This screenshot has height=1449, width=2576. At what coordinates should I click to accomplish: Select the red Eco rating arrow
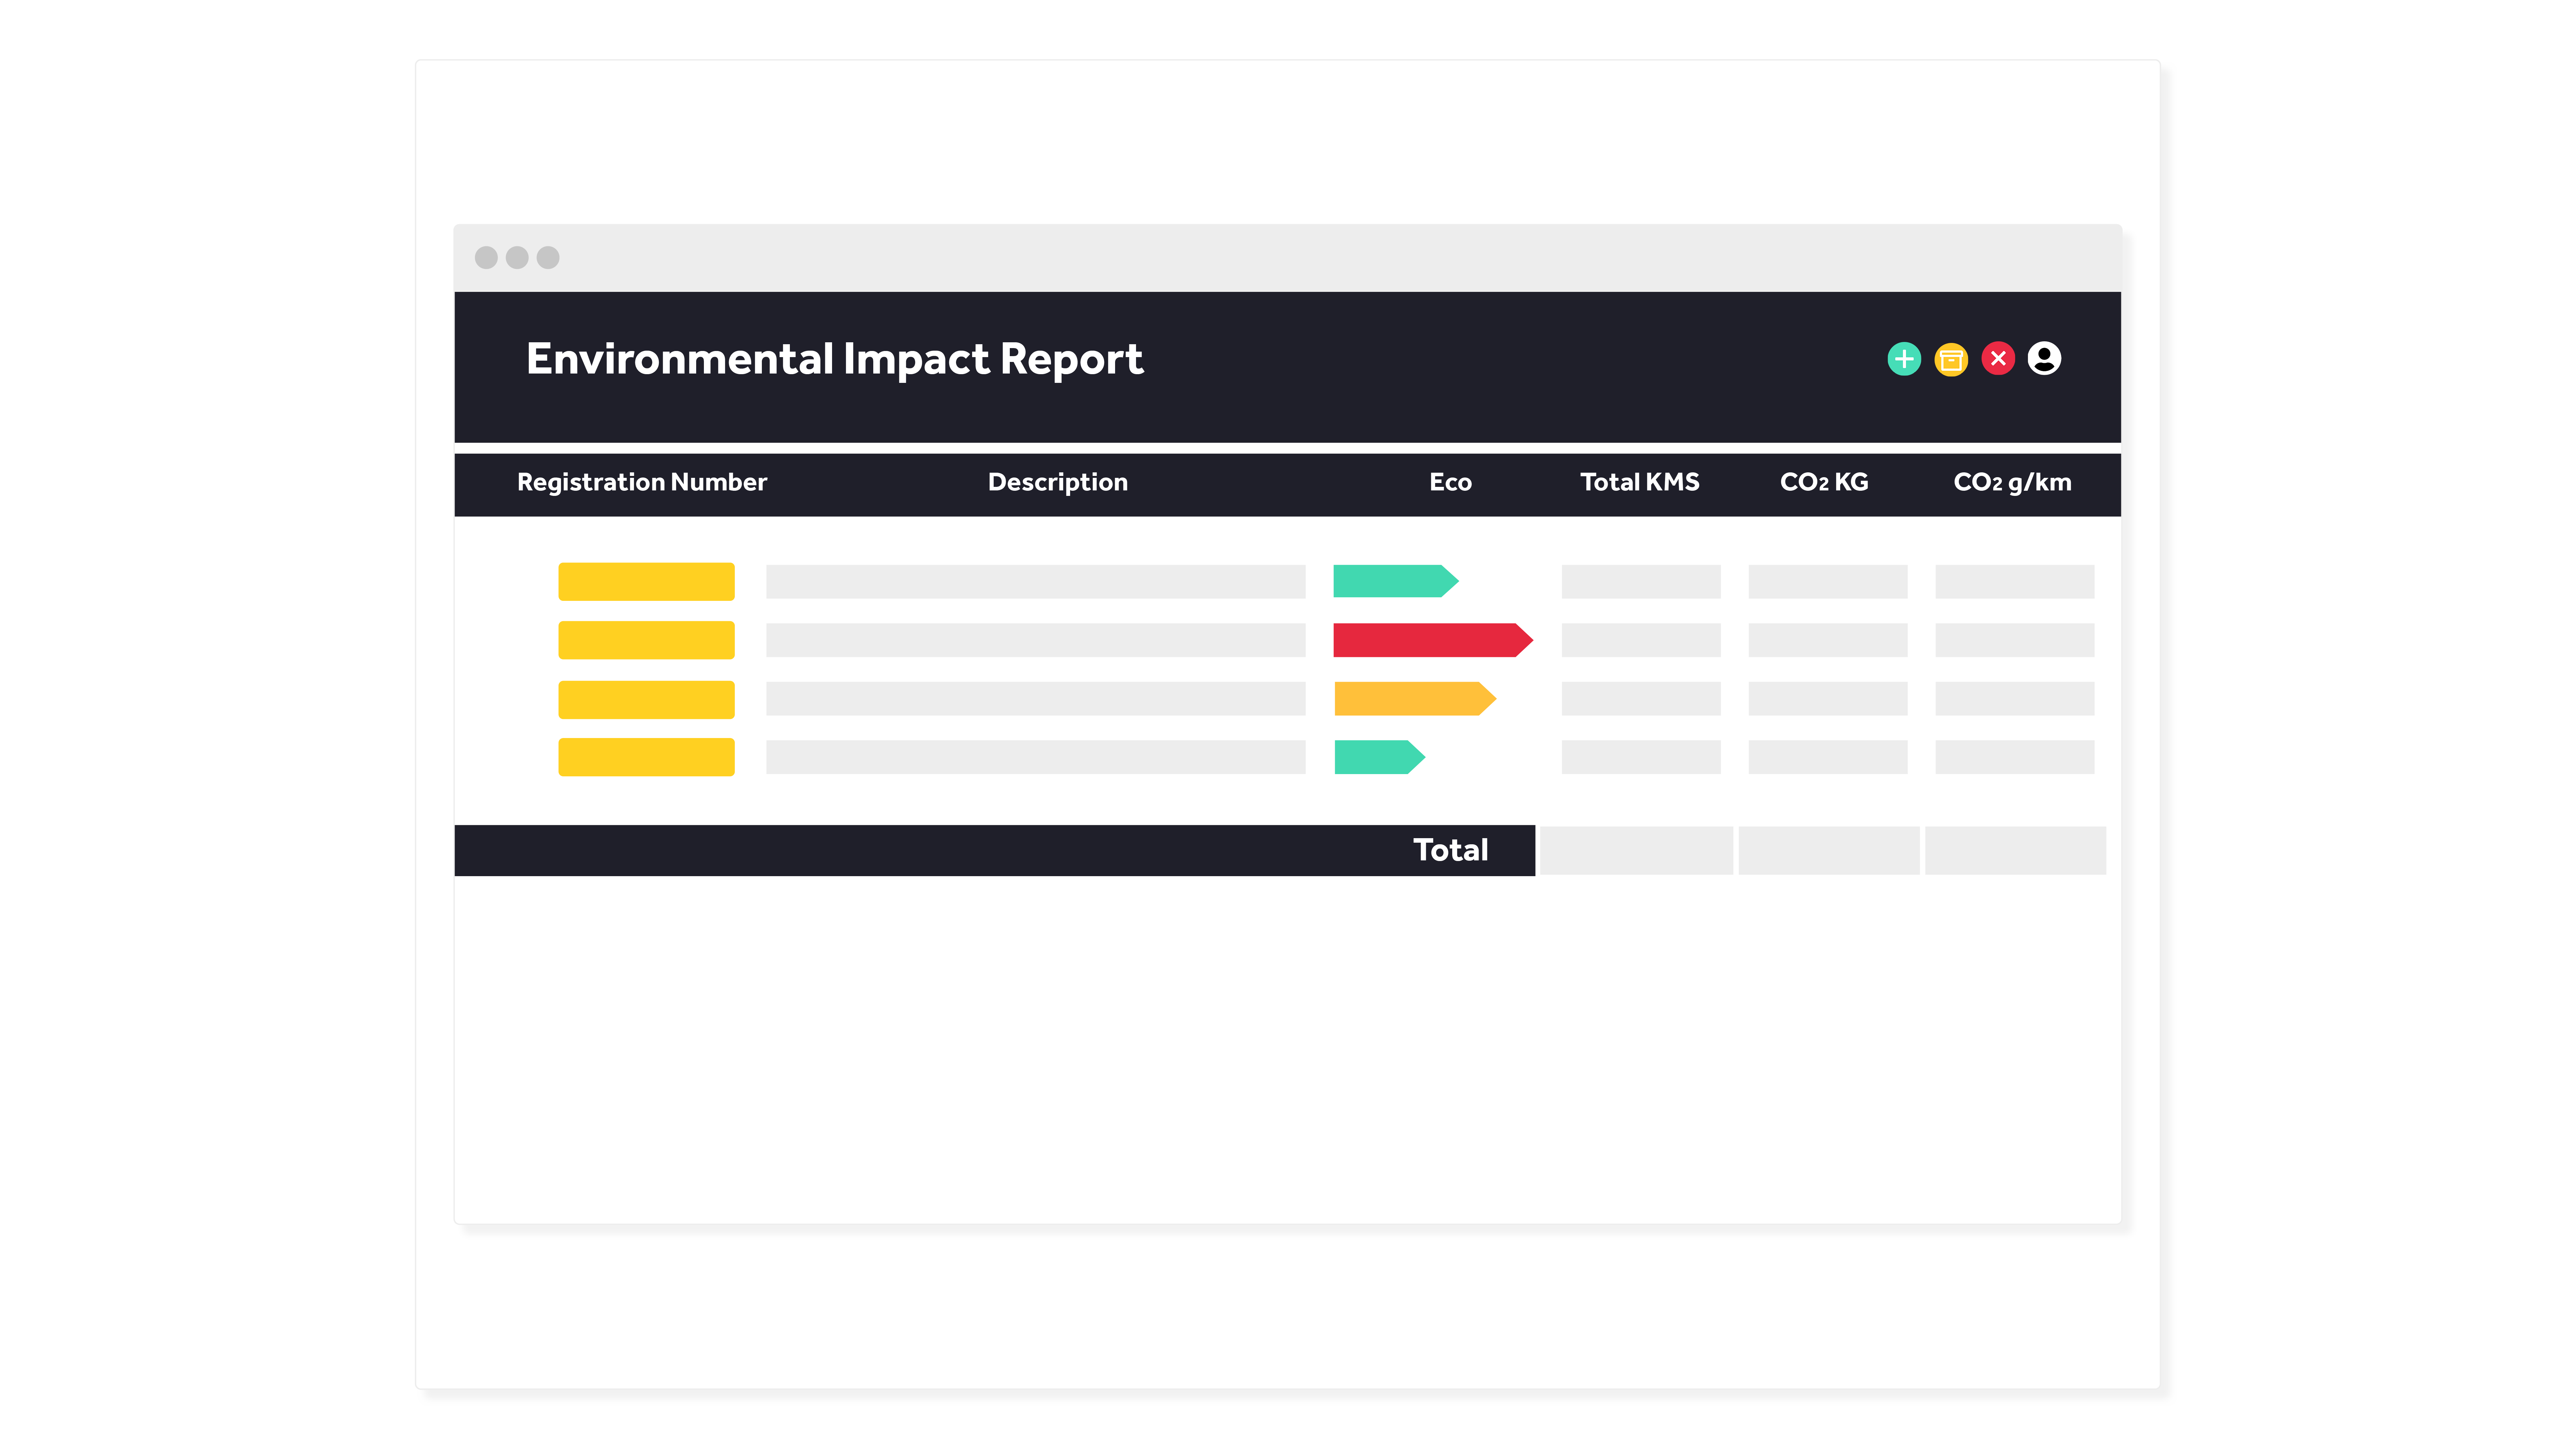tap(1433, 640)
